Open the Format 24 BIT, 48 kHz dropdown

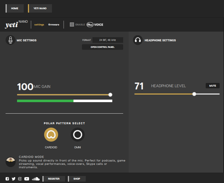108,40
